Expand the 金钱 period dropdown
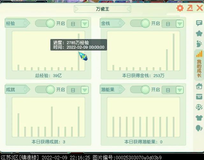Image resolution: width=204 pixels, height=160 pixels. [180, 24]
